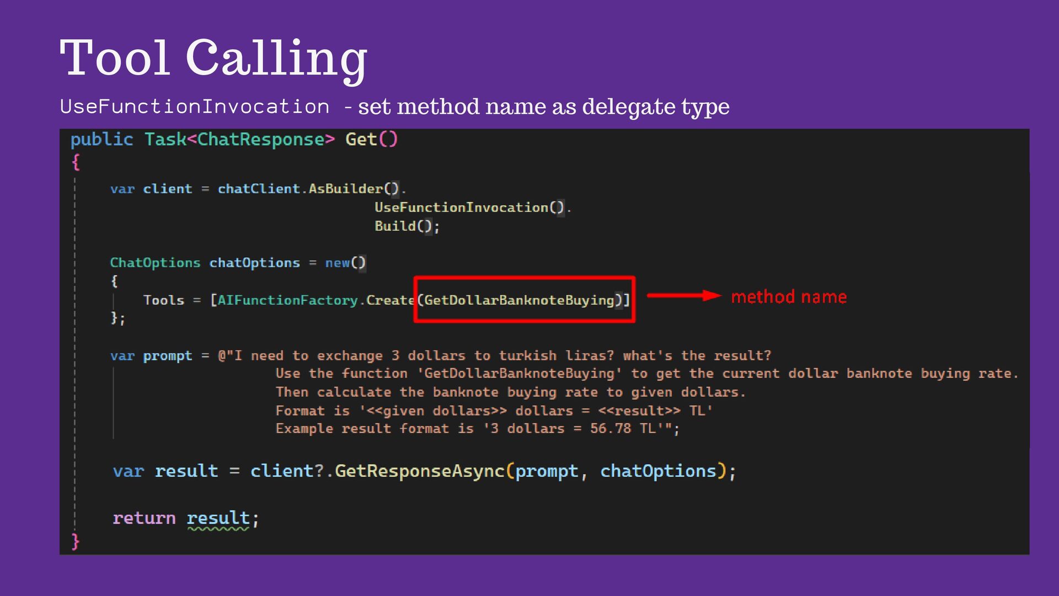Click the underlined 'result' in return statement
This screenshot has height=596, width=1059.
(x=218, y=518)
